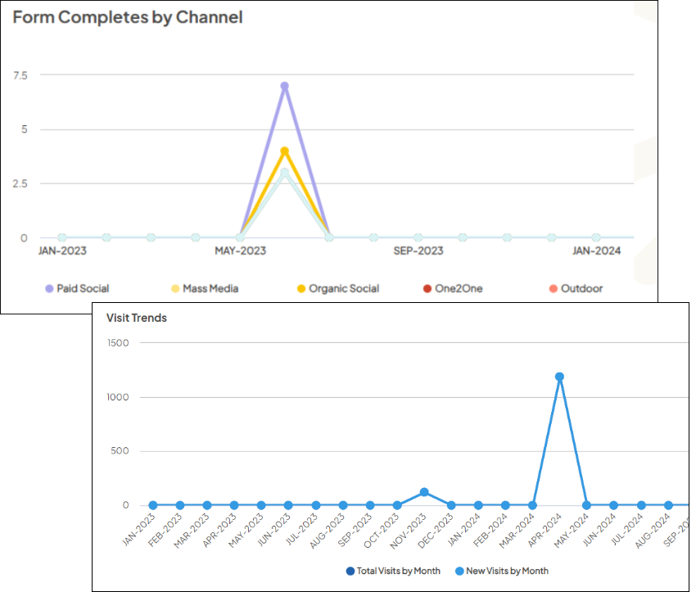This screenshot has height=592, width=696.
Task: Select the JAN-2024 data point in Form Completes
Action: tap(596, 237)
